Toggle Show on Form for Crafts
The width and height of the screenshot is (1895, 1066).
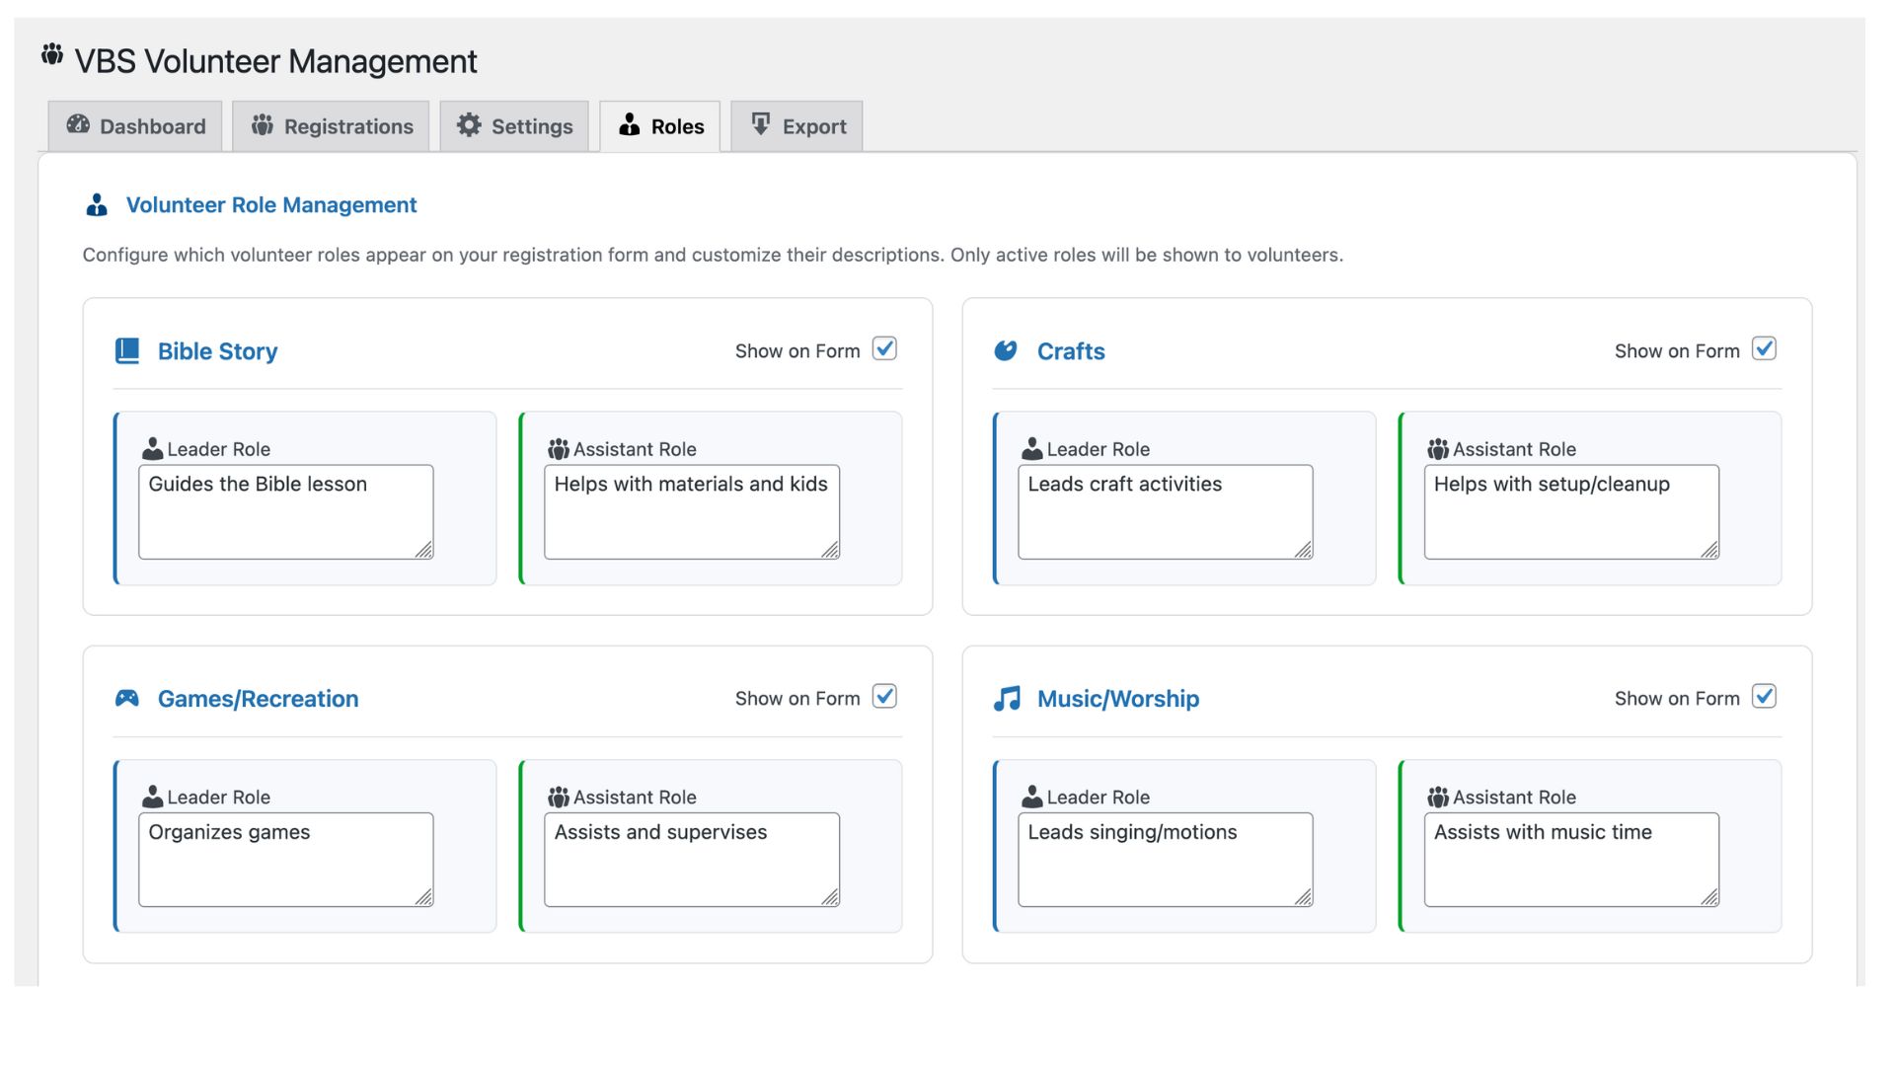coord(1764,349)
